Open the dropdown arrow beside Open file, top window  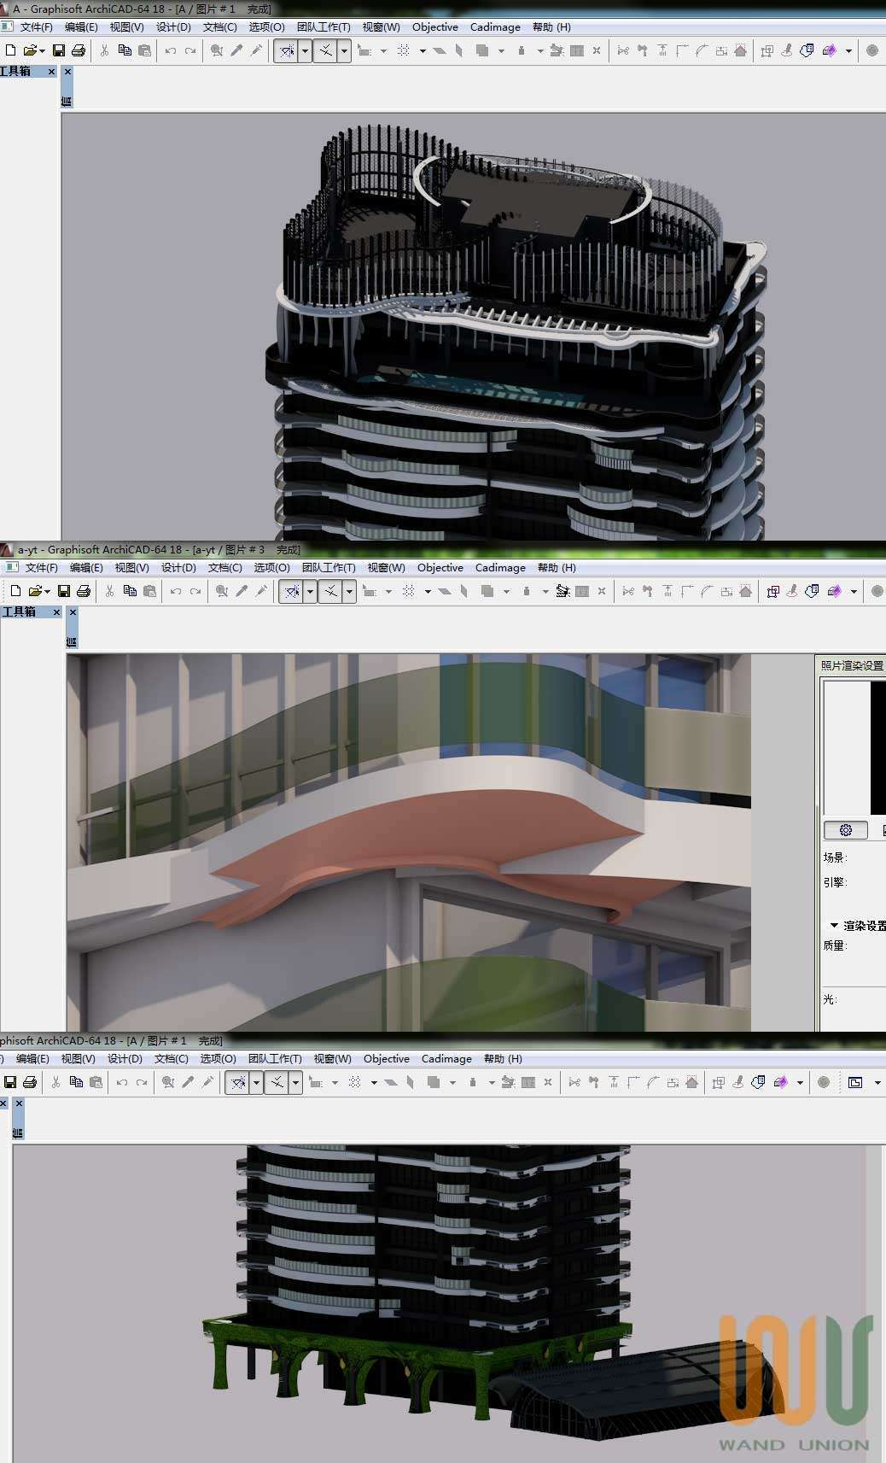42,51
